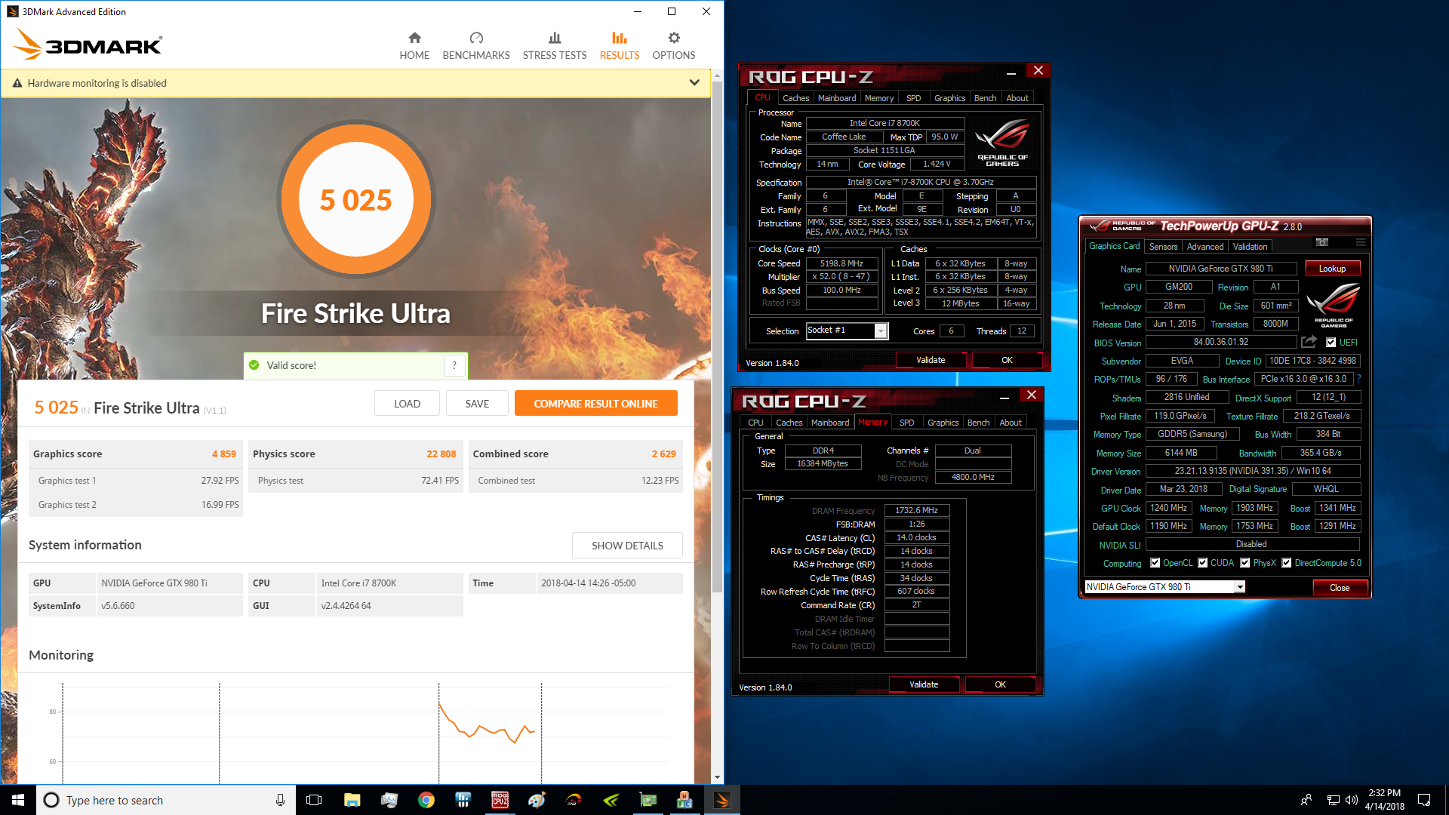The width and height of the screenshot is (1449, 815).
Task: Switch to the Advanced tab in GPU-Z
Action: [x=1205, y=247]
